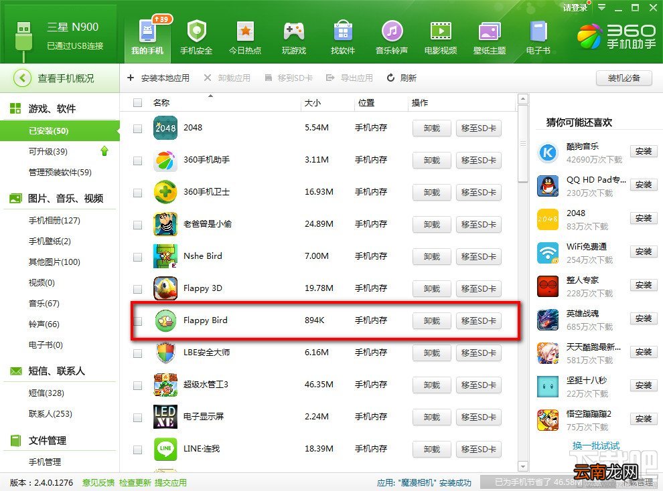Open the 音乐铃声 tab
The width and height of the screenshot is (663, 491).
392,37
